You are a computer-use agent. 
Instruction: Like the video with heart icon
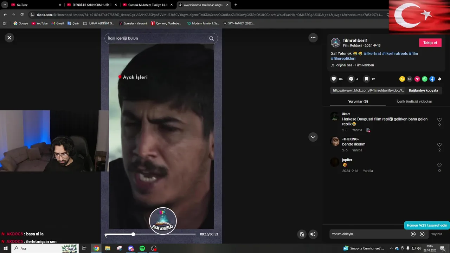click(x=334, y=79)
